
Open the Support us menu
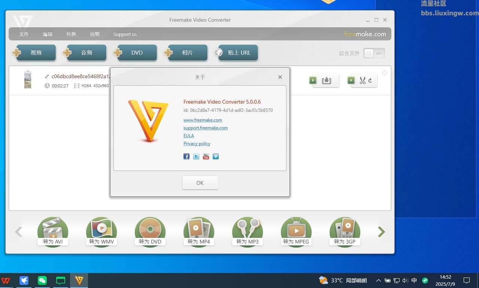point(125,34)
